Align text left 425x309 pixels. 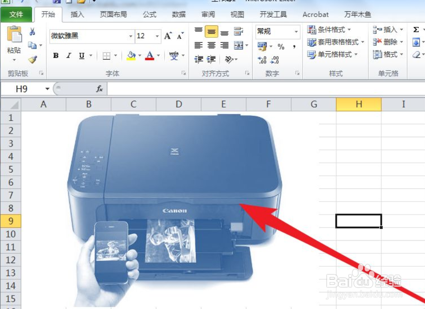click(x=199, y=45)
